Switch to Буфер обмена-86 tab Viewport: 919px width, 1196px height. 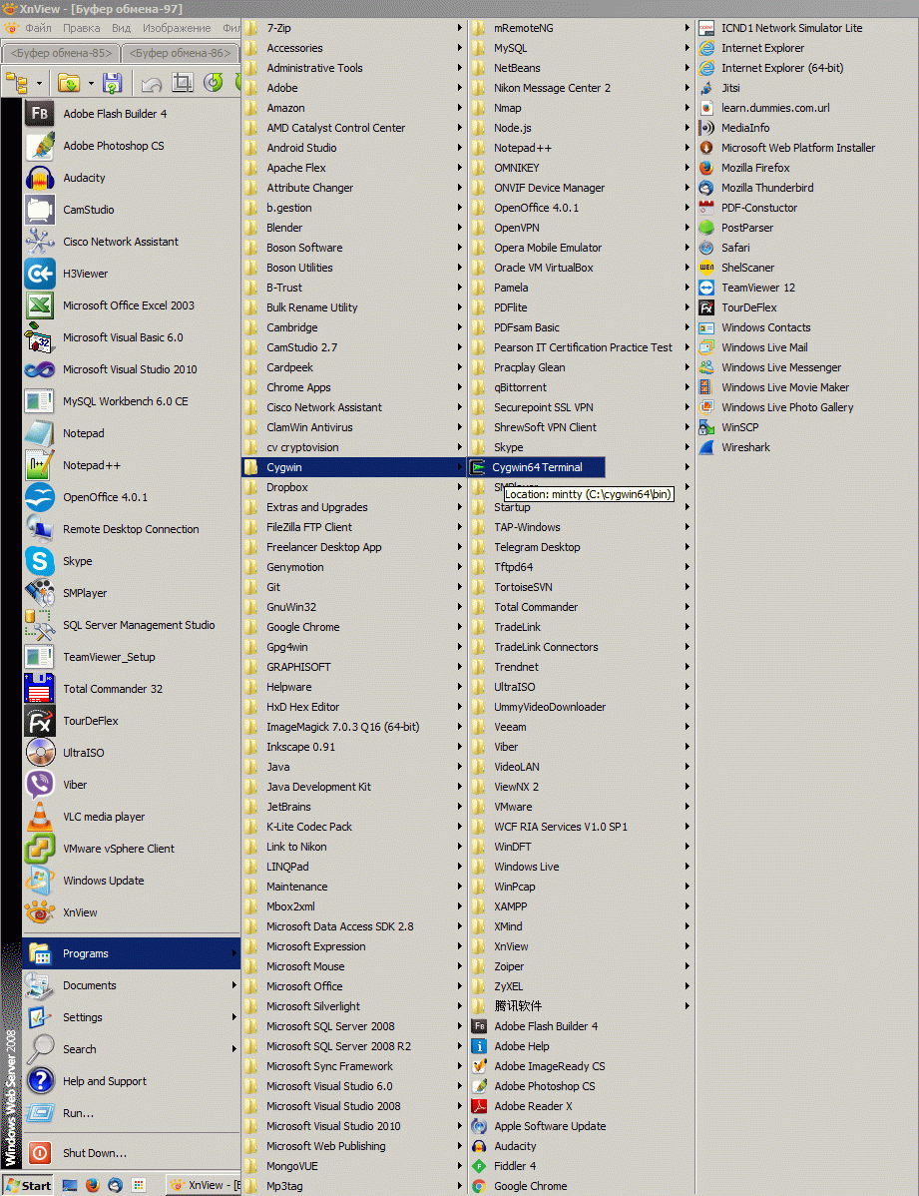(180, 53)
